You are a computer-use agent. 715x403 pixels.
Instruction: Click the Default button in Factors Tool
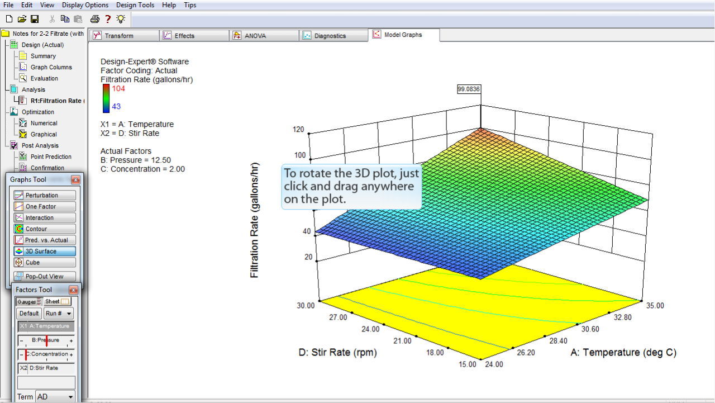click(29, 314)
